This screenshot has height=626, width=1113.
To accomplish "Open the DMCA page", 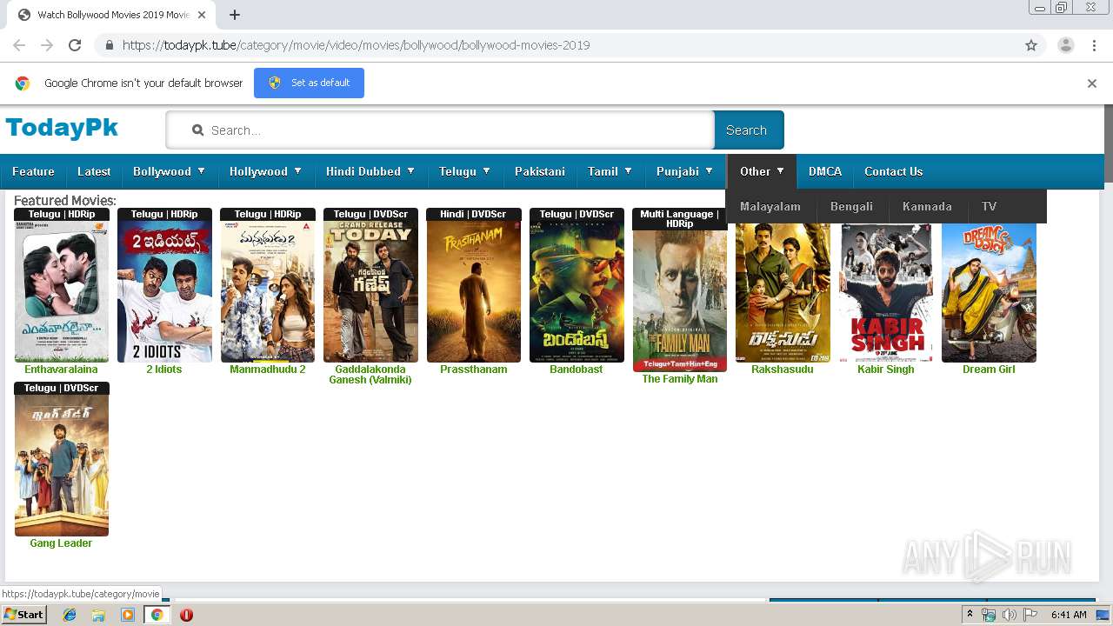I will [825, 171].
